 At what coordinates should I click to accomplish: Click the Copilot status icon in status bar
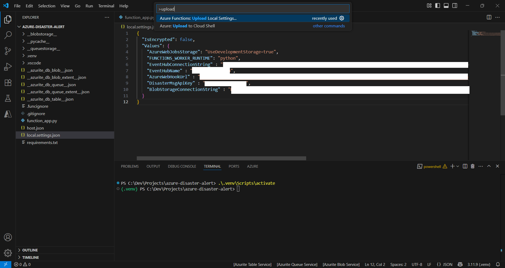click(x=460, y=264)
